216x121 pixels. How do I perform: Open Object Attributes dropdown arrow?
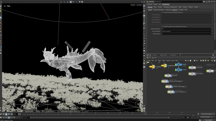coord(212,22)
